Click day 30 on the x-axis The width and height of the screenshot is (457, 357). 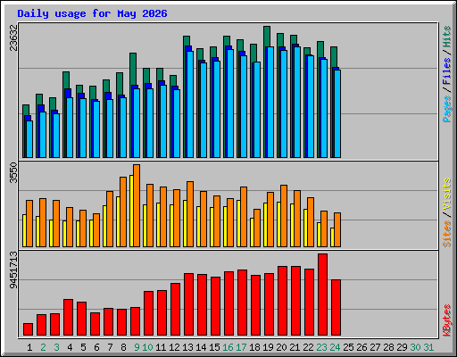tap(415, 347)
